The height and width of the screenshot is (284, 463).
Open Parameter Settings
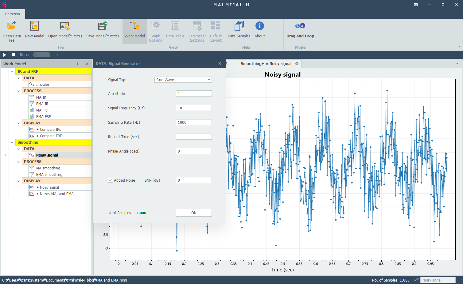[197, 31]
